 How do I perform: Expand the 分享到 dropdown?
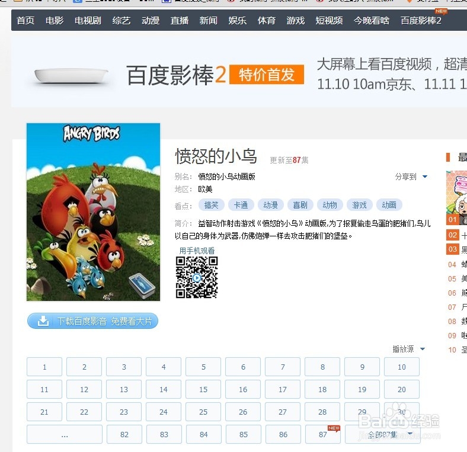click(411, 177)
